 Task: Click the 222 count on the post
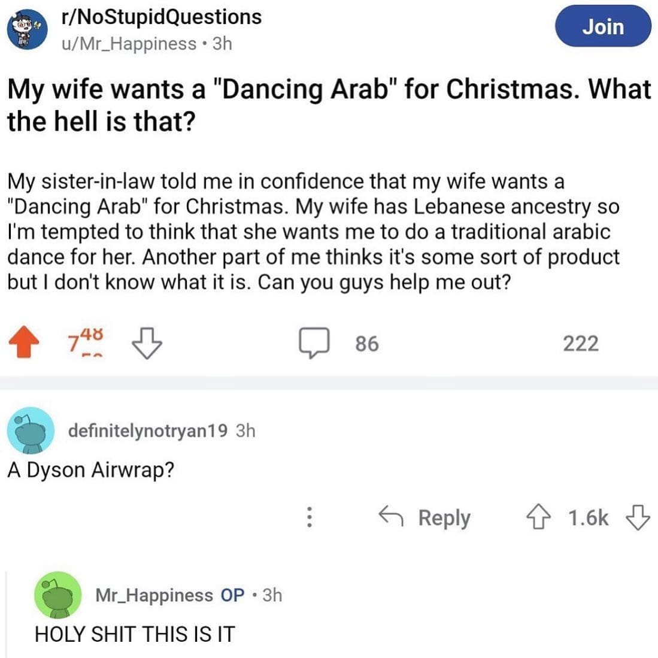click(x=580, y=344)
